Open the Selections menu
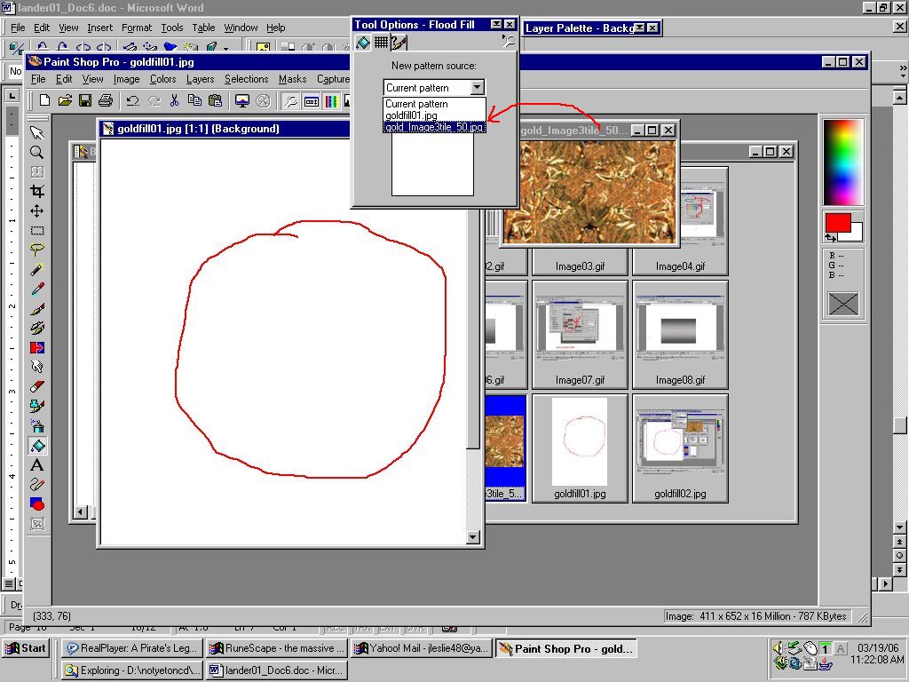 click(247, 79)
